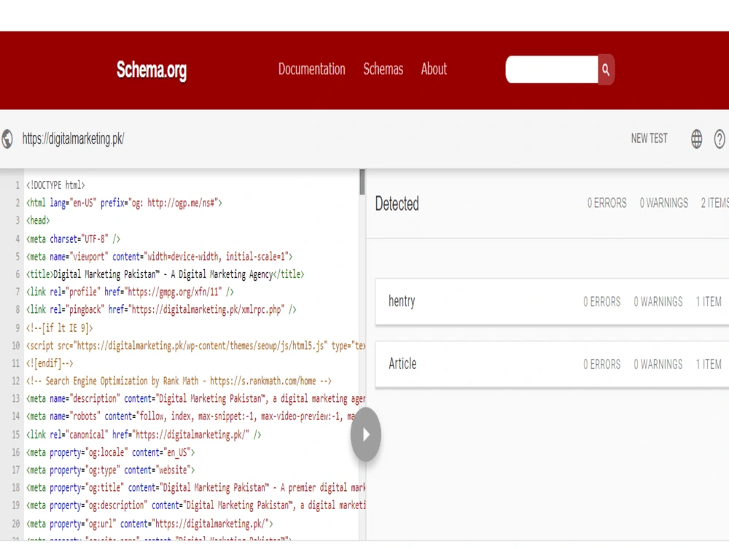Screen dimensions: 729x547
Task: Click the og:description meta code line
Action: 195,505
